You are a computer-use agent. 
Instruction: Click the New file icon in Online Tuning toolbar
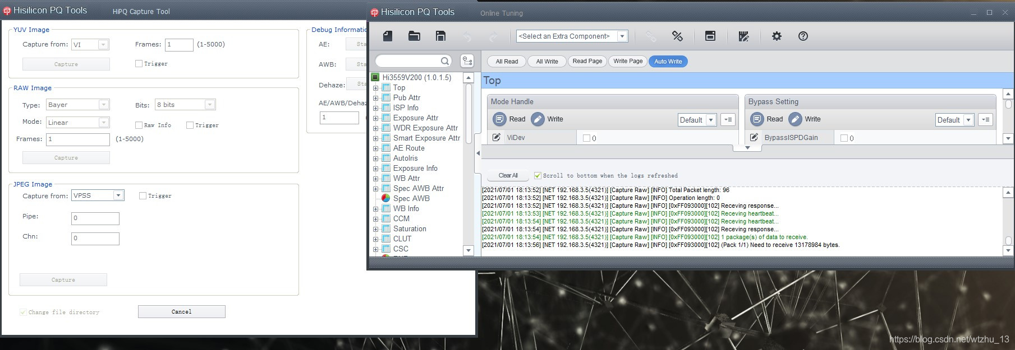click(x=388, y=36)
